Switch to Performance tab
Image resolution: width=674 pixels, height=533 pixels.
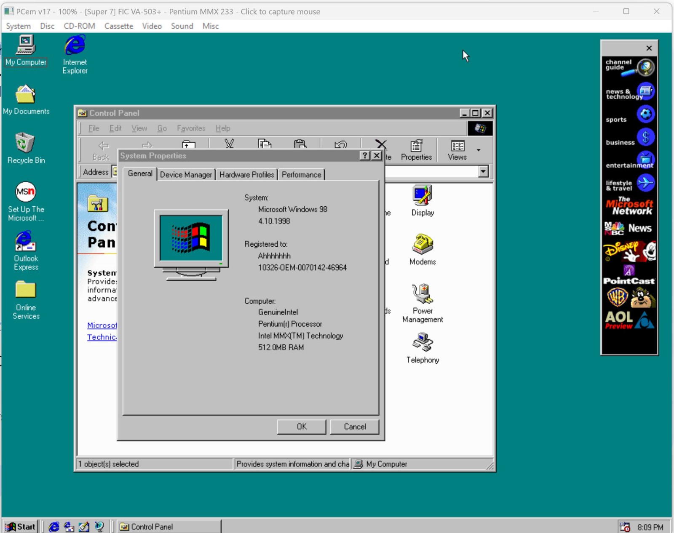pos(301,175)
